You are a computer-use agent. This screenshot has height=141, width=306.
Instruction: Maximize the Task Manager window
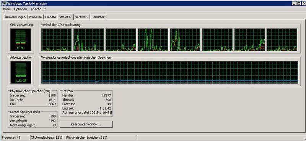299,3
